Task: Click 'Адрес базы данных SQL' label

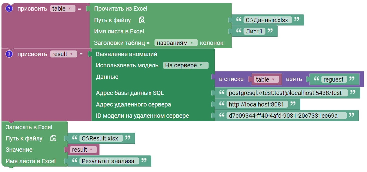Action: coord(130,93)
